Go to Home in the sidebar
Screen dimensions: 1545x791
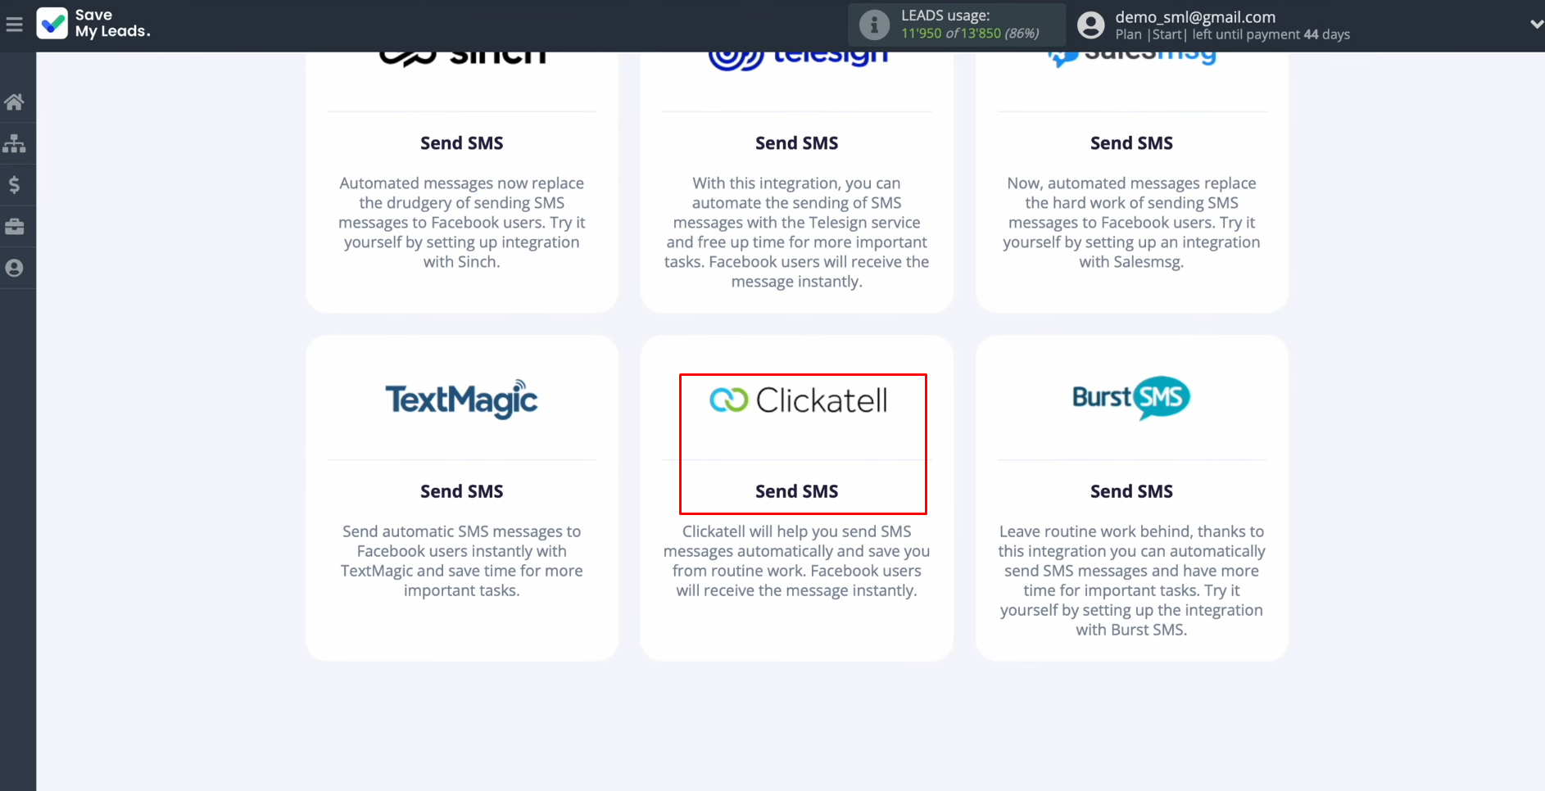click(x=14, y=102)
